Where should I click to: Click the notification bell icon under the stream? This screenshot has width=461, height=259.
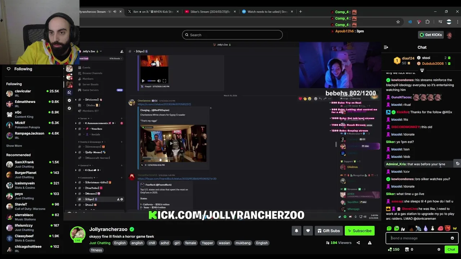[x=296, y=231]
